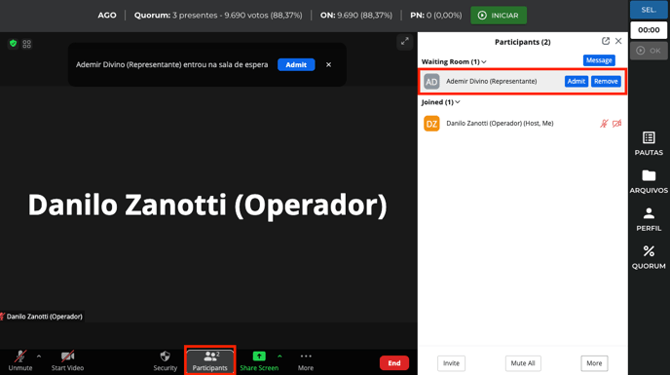
Task: Click Share Screen in the toolbar
Action: (x=259, y=361)
